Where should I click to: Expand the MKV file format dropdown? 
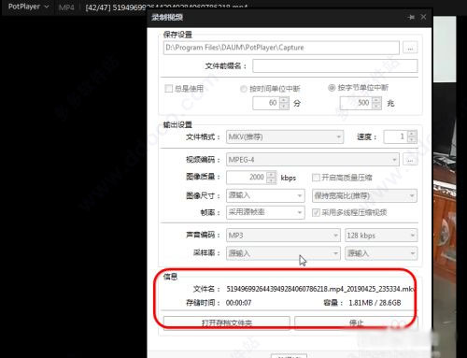click(x=285, y=137)
